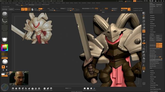Open the Alpha Off selector on left shelf

click(x=5, y=28)
